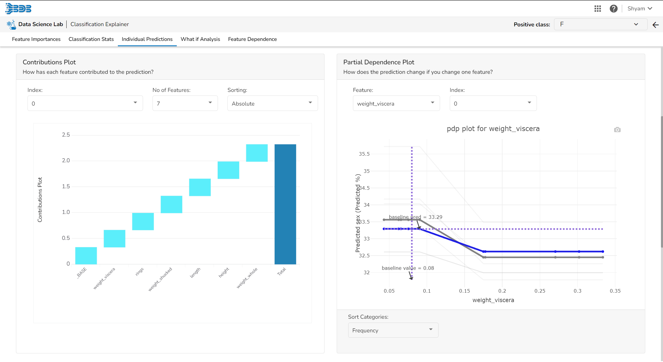This screenshot has width=663, height=362.
Task: Click the BDB logo icon
Action: 18,9
